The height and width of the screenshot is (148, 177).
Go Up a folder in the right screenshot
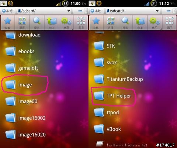[140, 23]
